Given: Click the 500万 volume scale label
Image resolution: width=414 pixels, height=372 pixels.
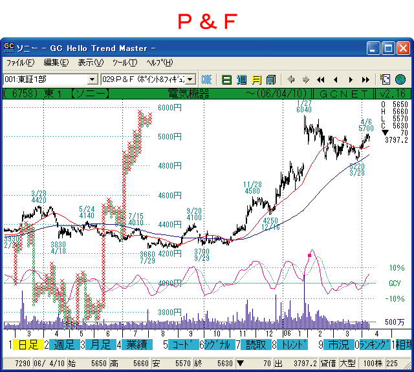Looking at the screenshot, I should pos(395,322).
